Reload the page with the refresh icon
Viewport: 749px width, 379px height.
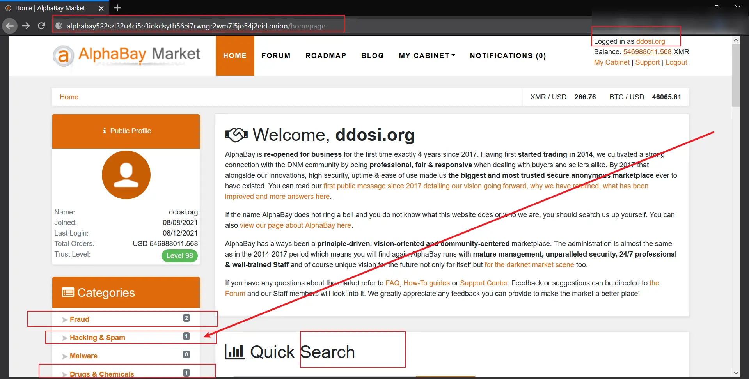click(41, 26)
